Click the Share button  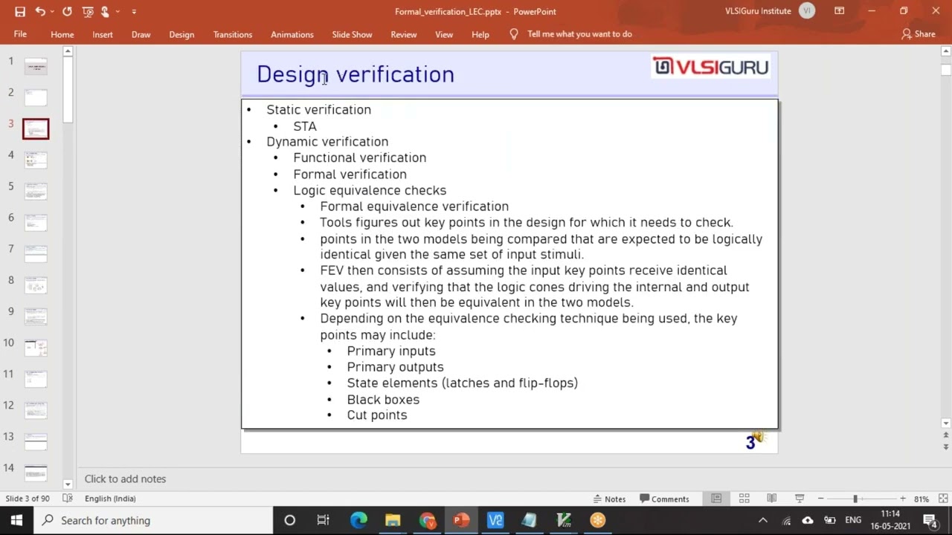point(918,34)
